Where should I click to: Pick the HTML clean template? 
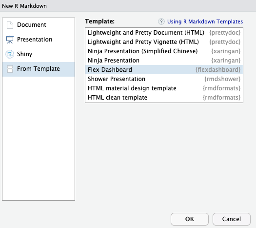(x=164, y=98)
